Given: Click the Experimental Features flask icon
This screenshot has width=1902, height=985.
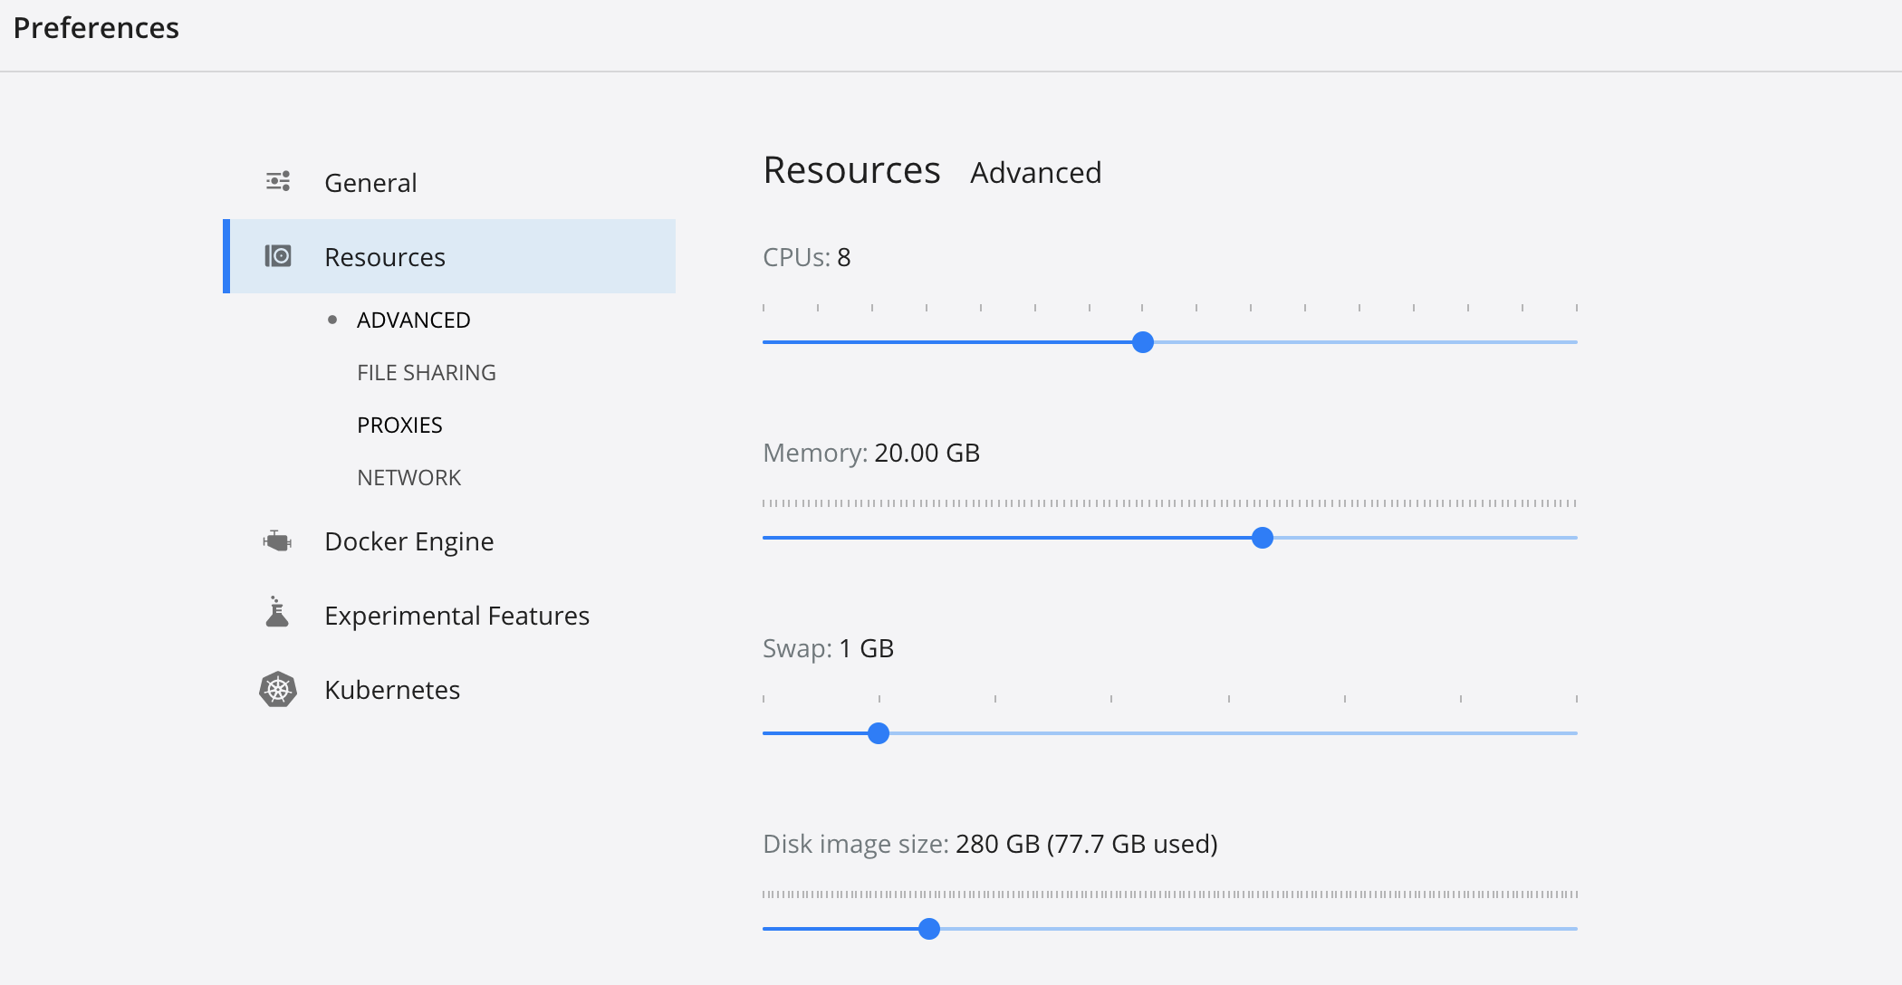Looking at the screenshot, I should click(x=277, y=614).
